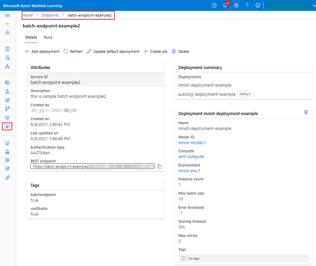
Task: Open Linked Services icon at sidebar bottom
Action: pyautogui.click(x=7, y=178)
